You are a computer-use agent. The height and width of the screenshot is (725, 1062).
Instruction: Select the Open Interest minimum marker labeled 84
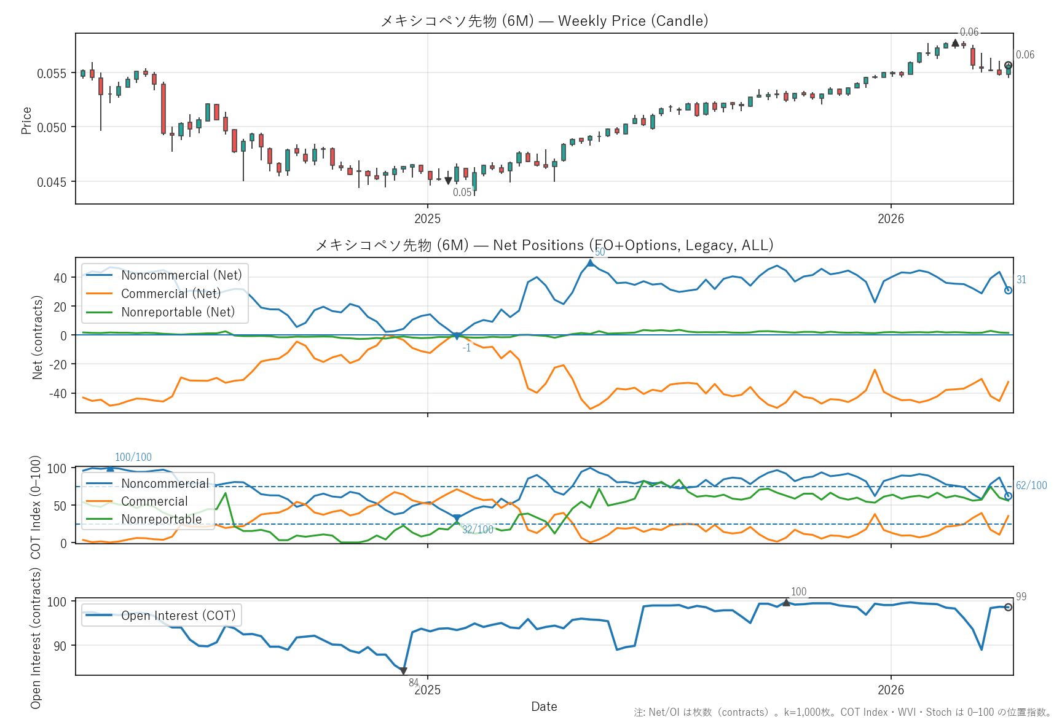click(x=403, y=671)
